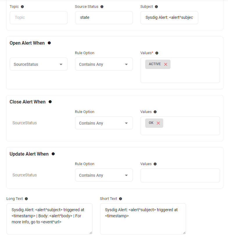Click the Topic input field
The width and height of the screenshot is (228, 239).
click(x=38, y=18)
